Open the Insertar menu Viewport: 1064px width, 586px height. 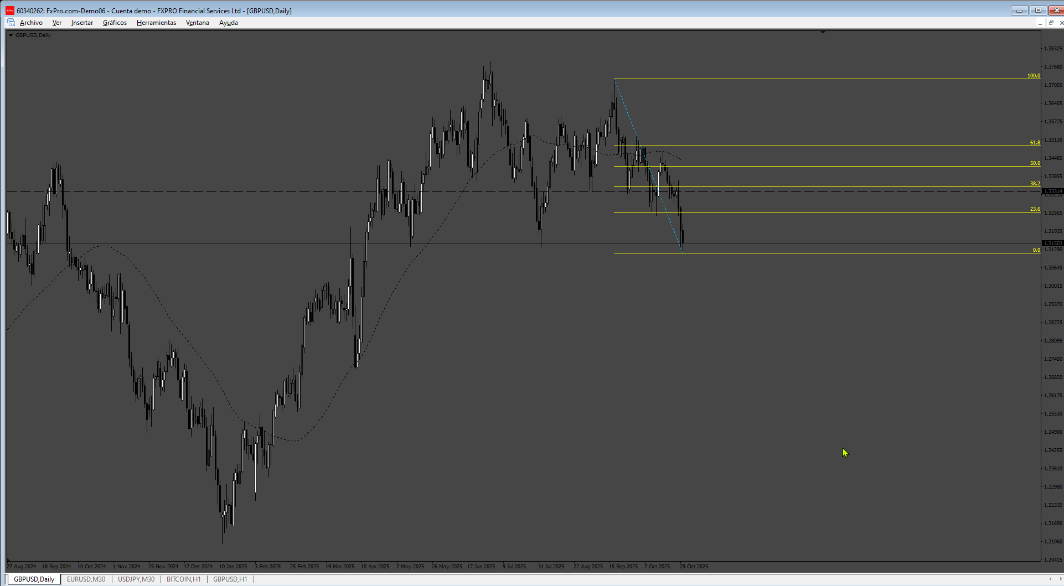point(82,23)
